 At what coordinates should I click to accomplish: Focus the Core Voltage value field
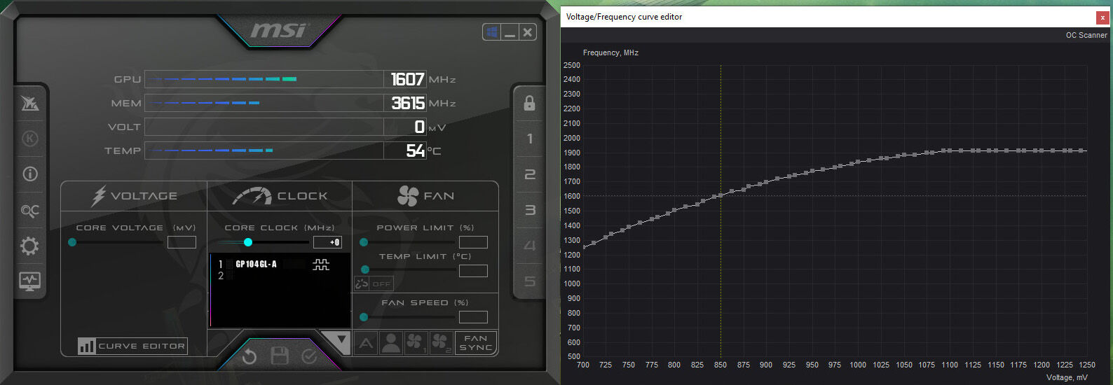click(x=182, y=242)
